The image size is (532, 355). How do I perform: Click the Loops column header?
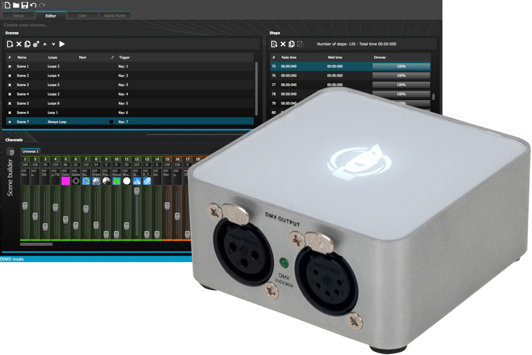(52, 57)
